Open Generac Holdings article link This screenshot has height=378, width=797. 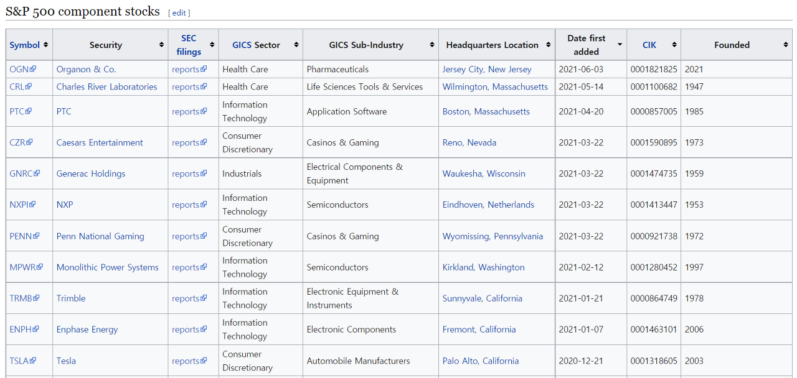[x=91, y=173]
